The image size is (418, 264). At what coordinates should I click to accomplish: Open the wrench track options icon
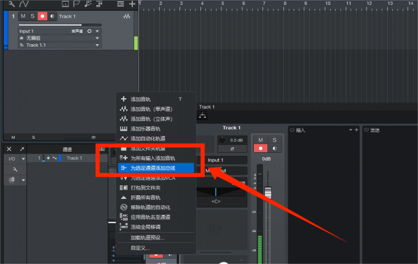point(12,4)
